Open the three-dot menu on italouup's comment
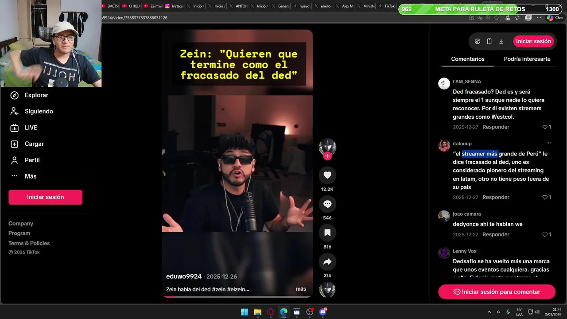The image size is (567, 319). coord(548,143)
